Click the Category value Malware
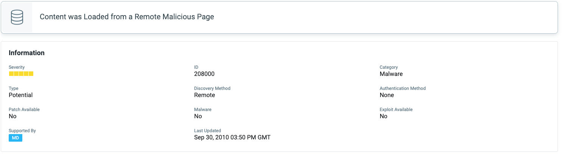This screenshot has width=564, height=156. (391, 74)
